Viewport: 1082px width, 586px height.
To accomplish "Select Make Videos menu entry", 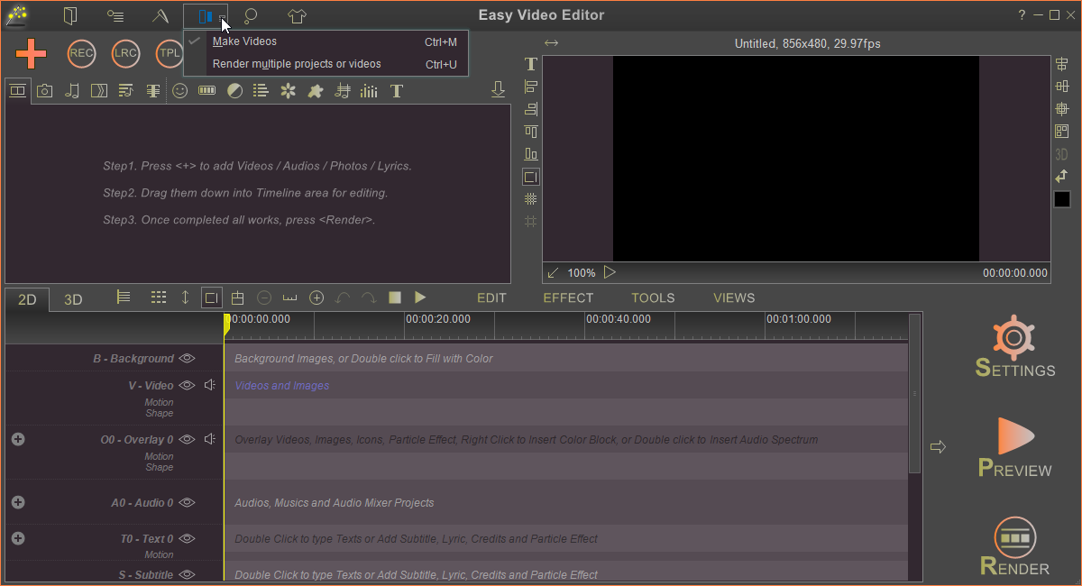I will 326,41.
